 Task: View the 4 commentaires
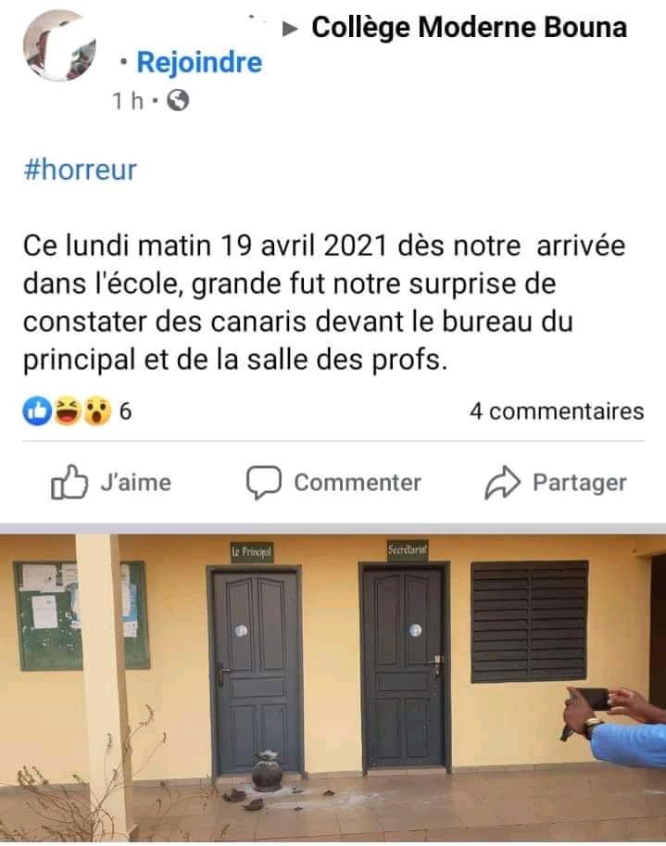click(557, 411)
